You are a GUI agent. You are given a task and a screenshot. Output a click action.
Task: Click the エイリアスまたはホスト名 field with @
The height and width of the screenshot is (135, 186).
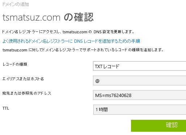point(140,81)
